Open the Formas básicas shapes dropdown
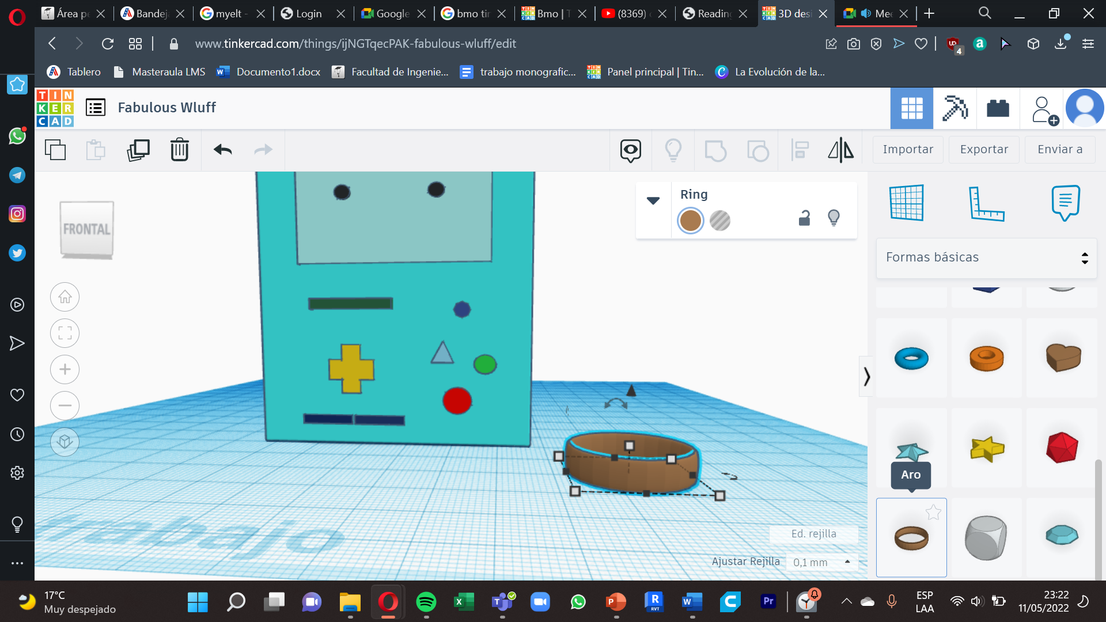Image resolution: width=1106 pixels, height=622 pixels. tap(986, 257)
